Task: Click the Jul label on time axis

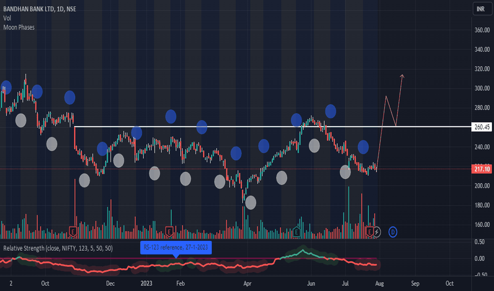Action: (345, 284)
